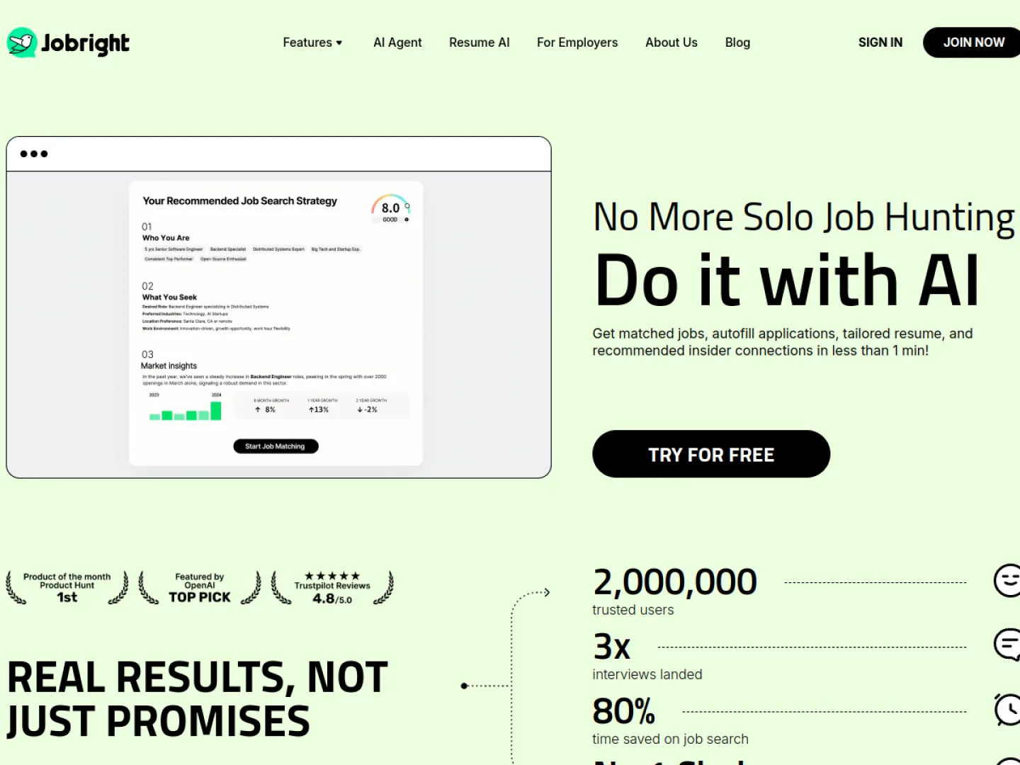The width and height of the screenshot is (1020, 765).
Task: Click the '↑ 8%' 6 month growth value
Action: tap(266, 409)
